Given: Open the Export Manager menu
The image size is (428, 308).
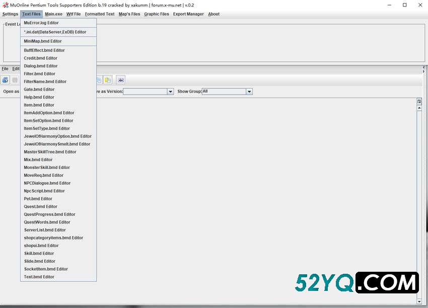Looking at the screenshot, I should click(188, 14).
